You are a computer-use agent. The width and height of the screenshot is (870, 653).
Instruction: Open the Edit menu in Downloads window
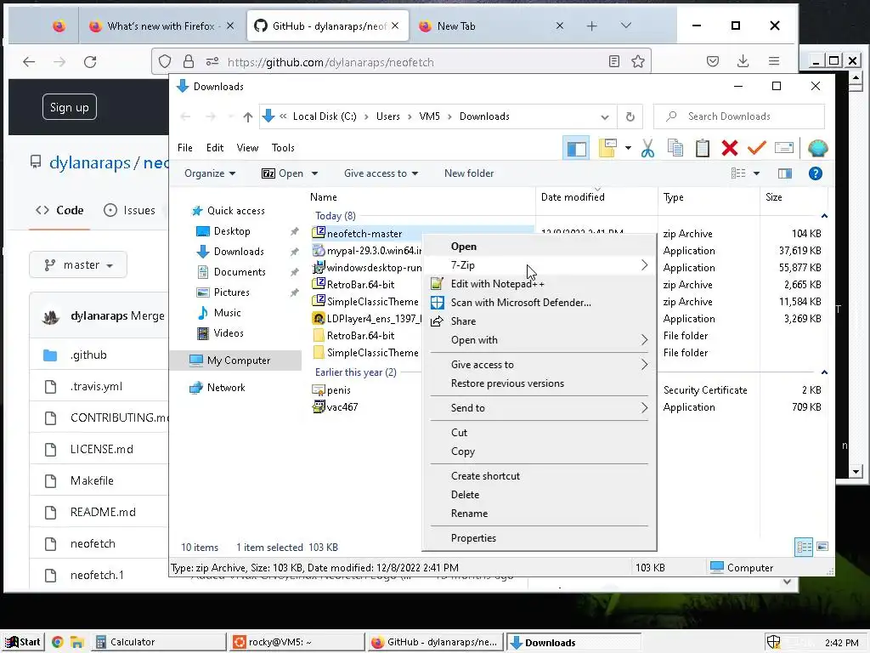(215, 148)
